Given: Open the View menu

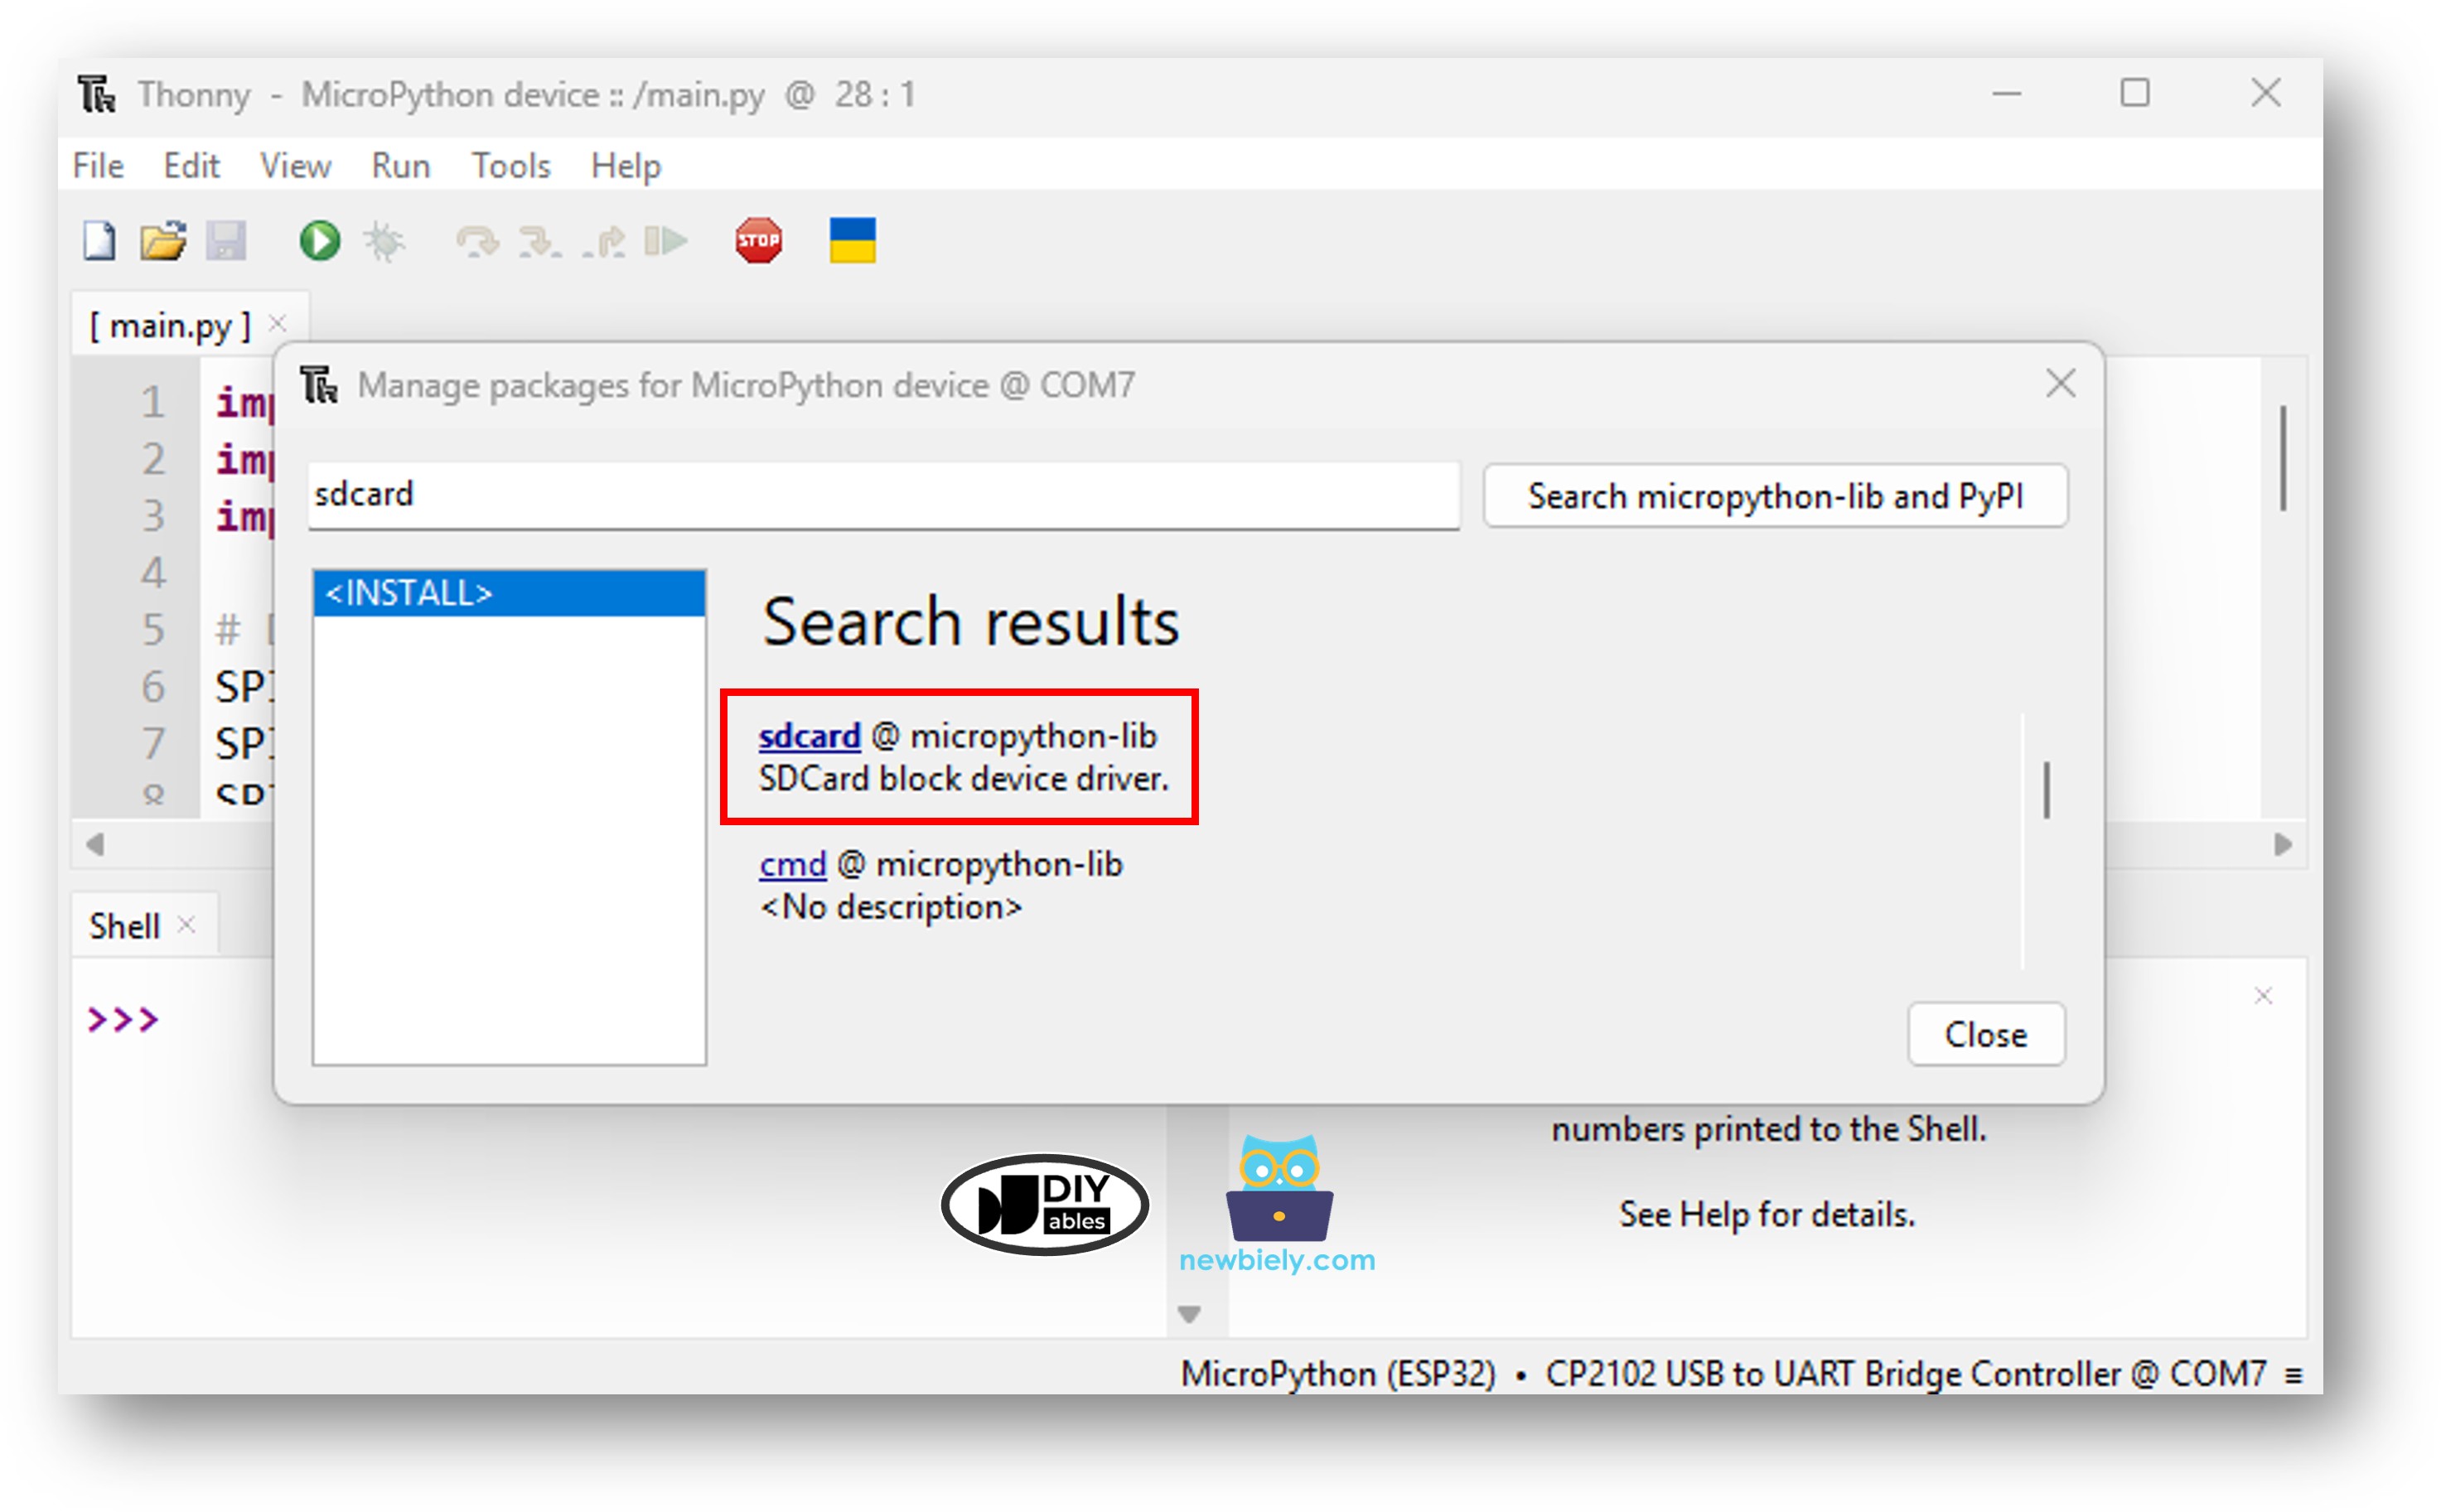Looking at the screenshot, I should pos(295,166).
